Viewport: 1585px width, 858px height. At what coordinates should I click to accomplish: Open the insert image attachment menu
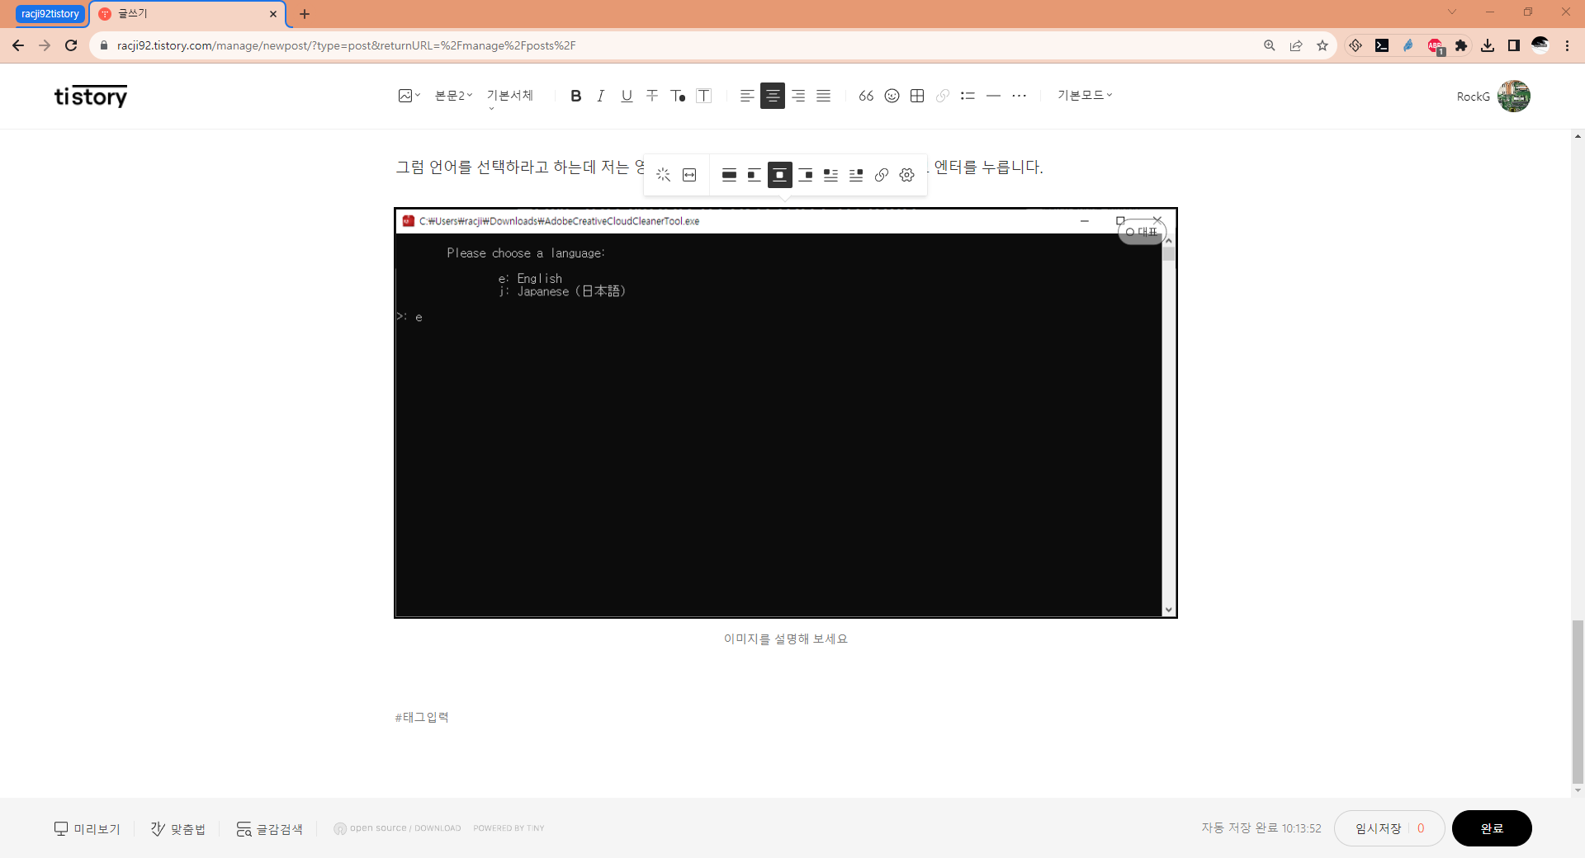click(x=409, y=96)
